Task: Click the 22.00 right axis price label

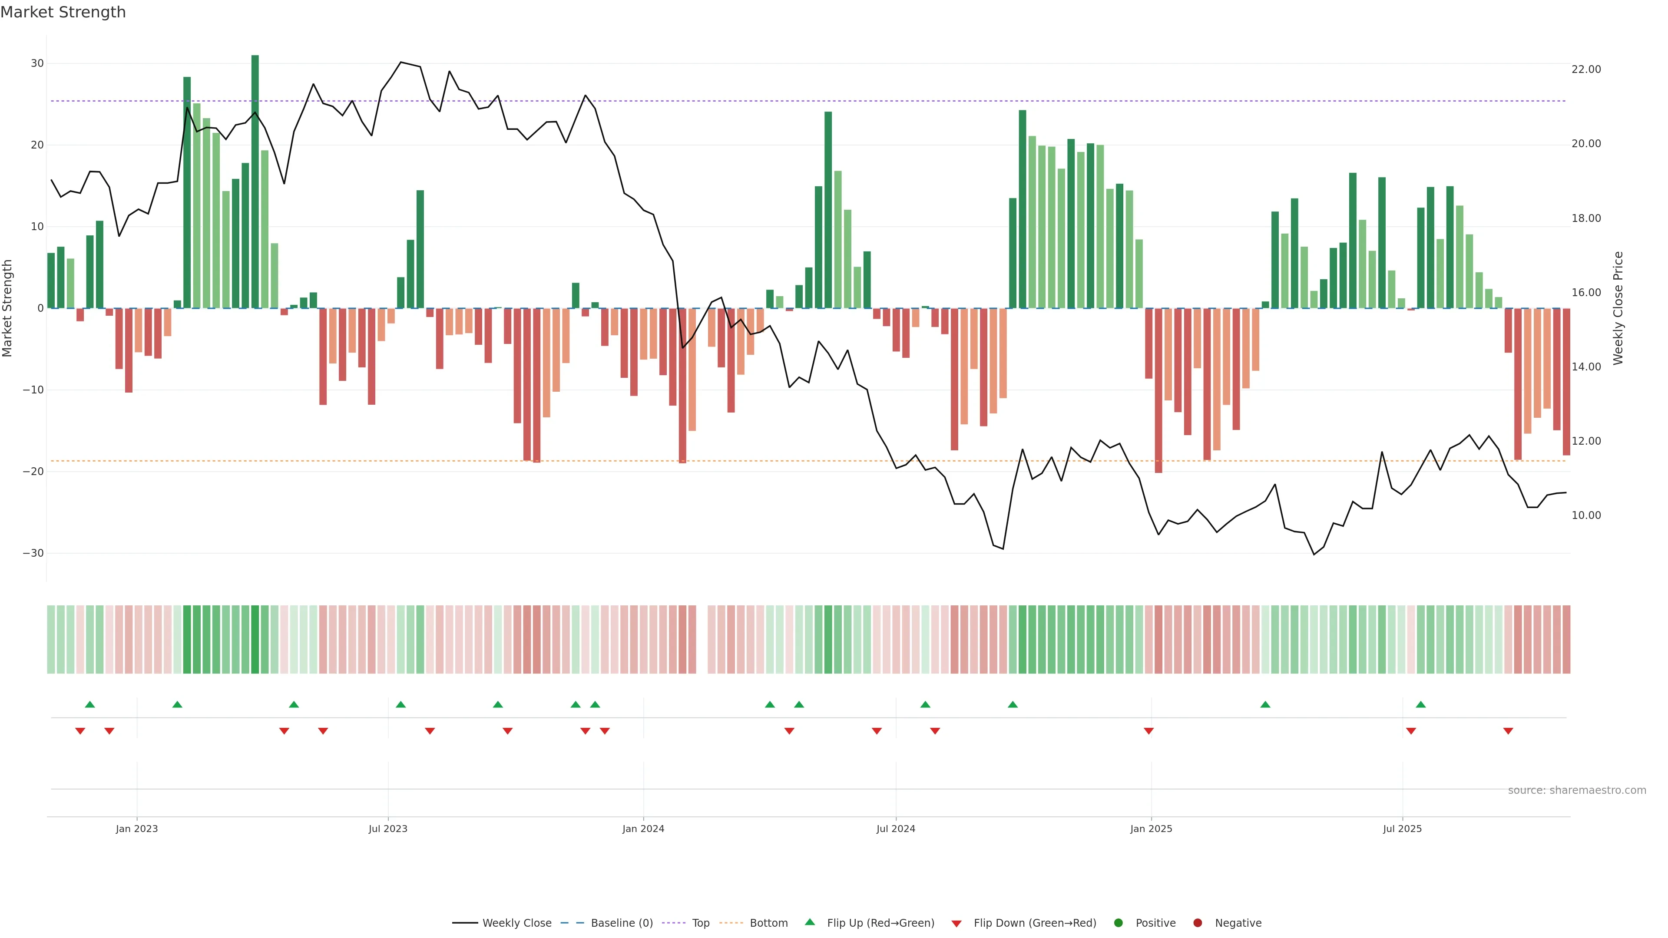Action: click(x=1586, y=69)
